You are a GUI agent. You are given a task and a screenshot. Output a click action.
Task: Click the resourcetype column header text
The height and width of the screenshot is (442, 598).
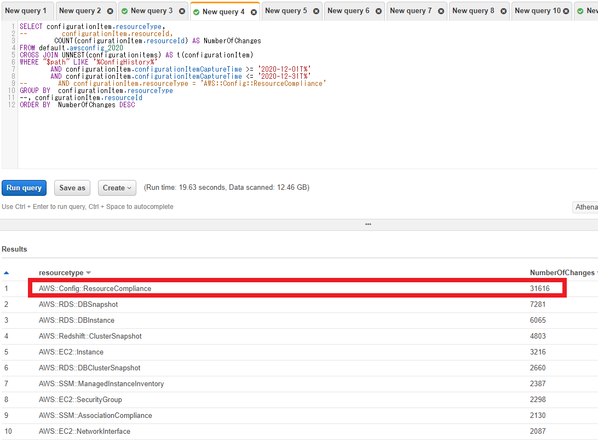61,273
